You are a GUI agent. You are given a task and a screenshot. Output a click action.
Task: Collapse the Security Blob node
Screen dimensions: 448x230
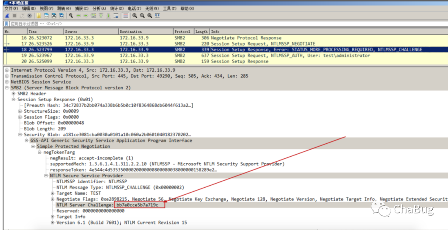click(x=20, y=135)
